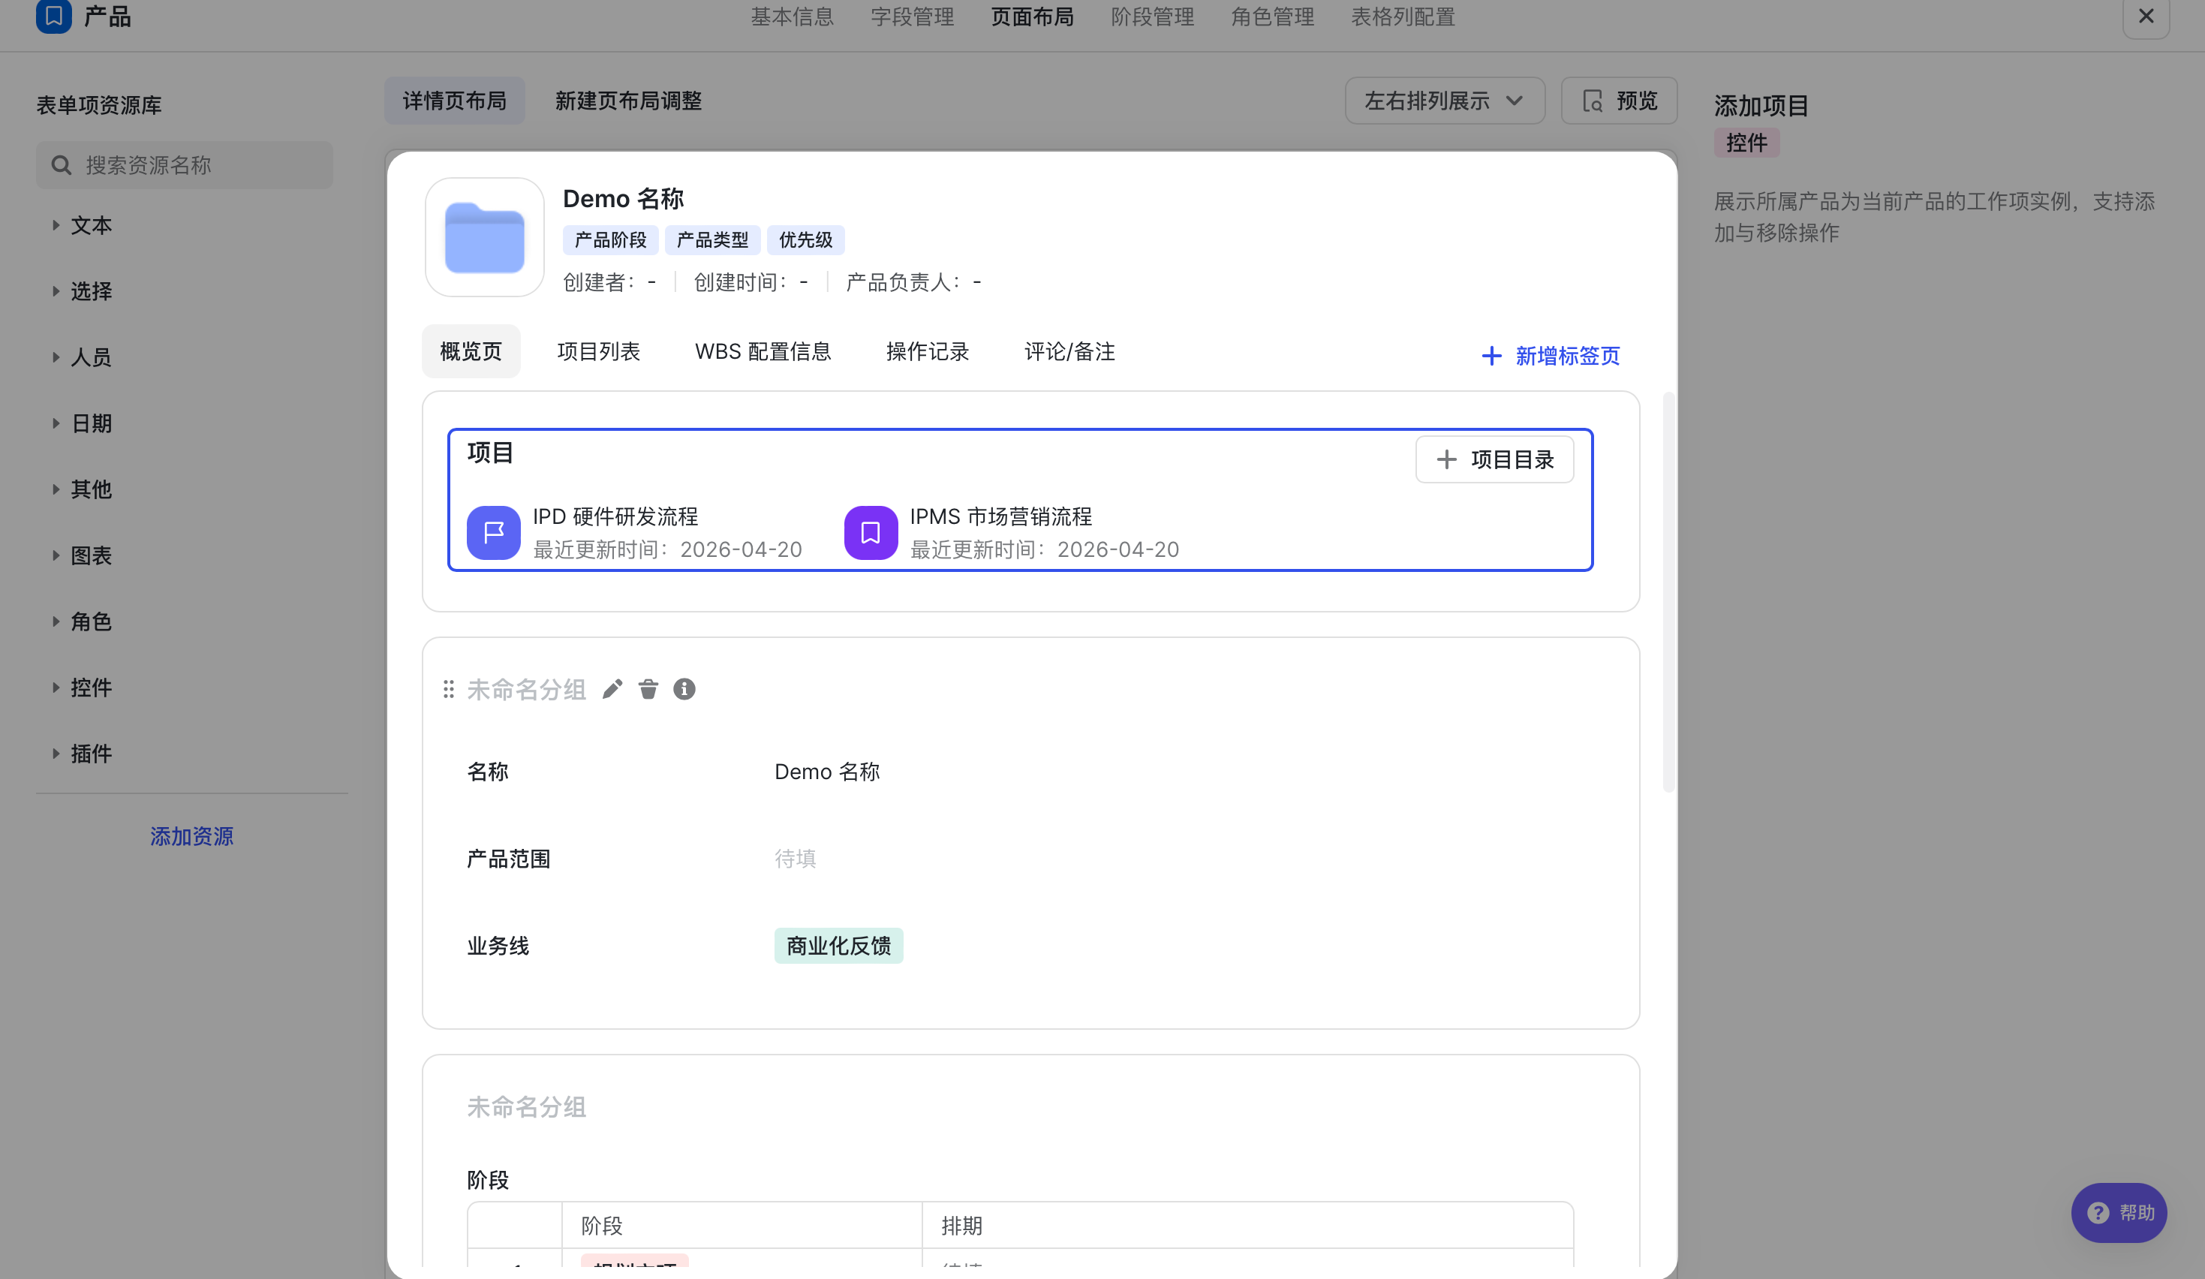Select the 页面布局 top tab

pos(1033,17)
